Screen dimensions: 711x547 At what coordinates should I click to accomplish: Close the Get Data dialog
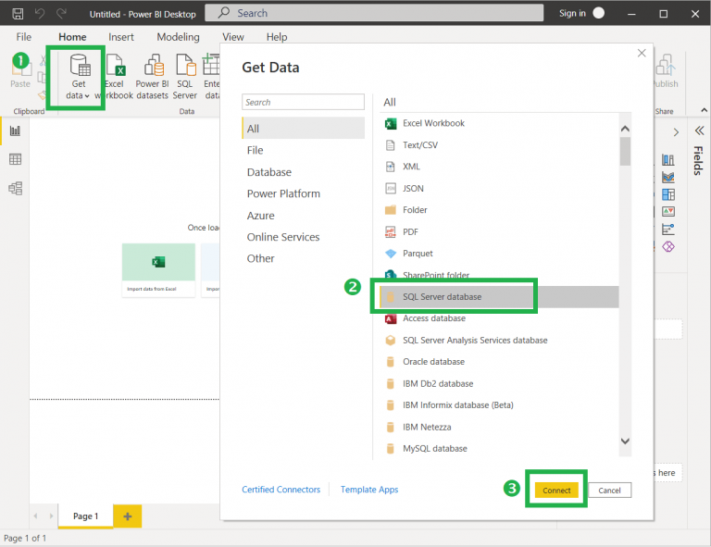point(642,54)
